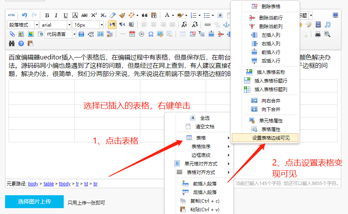The image size is (348, 214).
Task: Click the br element path link
Action: click(95, 184)
